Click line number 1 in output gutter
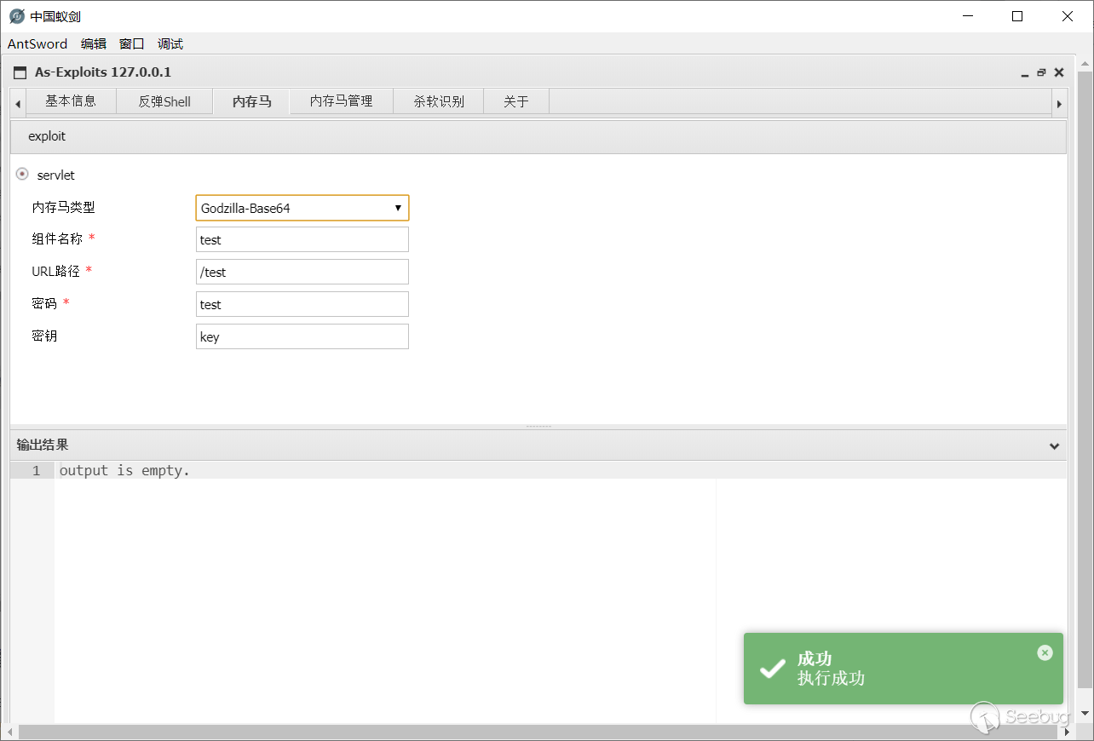The height and width of the screenshot is (741, 1094). click(x=36, y=470)
